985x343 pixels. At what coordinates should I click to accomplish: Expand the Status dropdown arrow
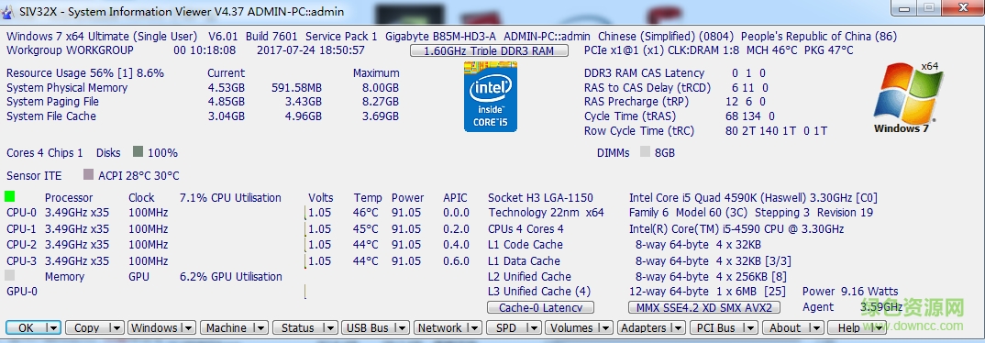click(330, 327)
